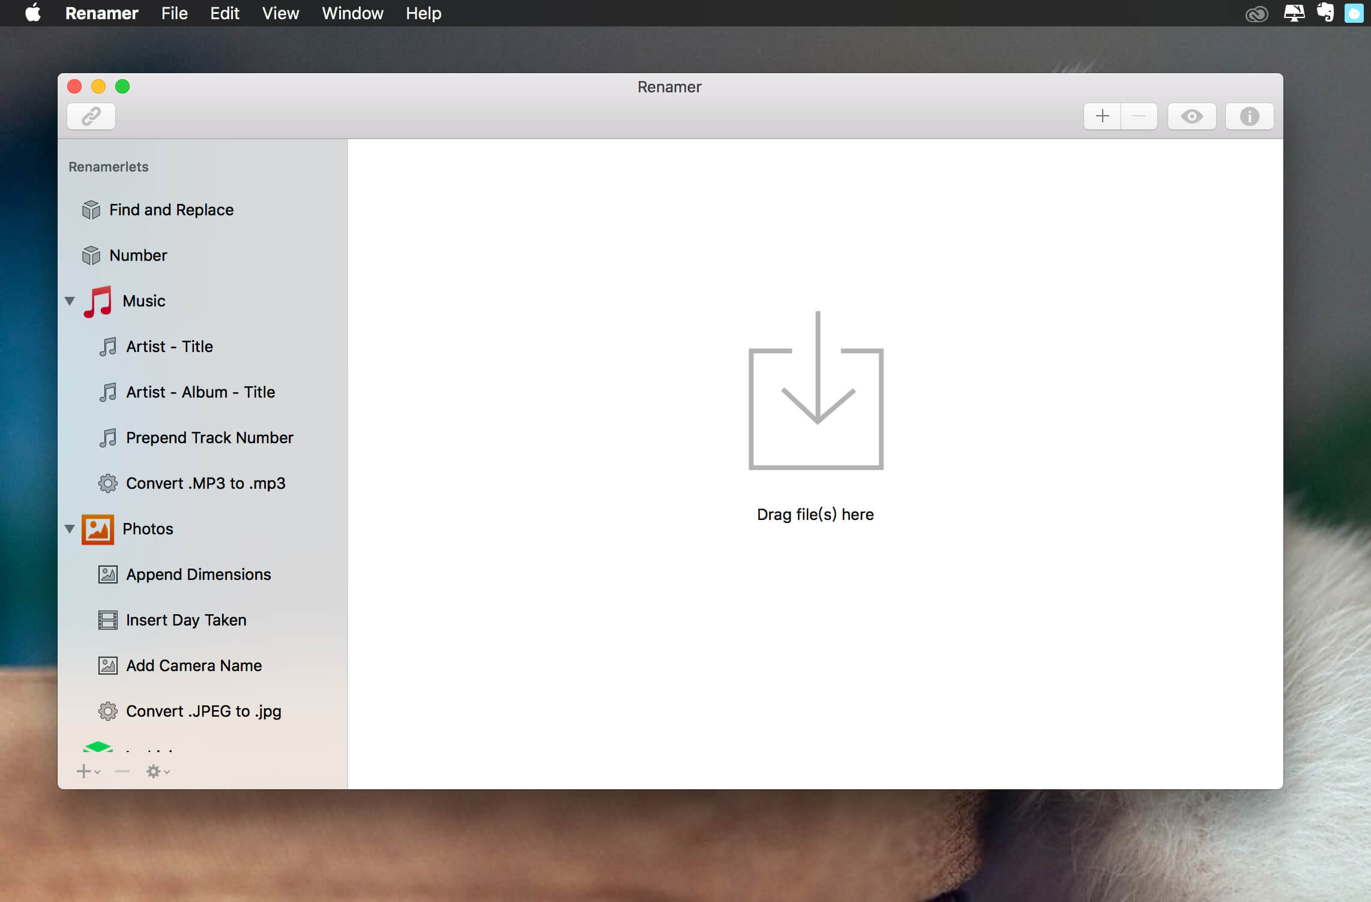The width and height of the screenshot is (1371, 902).
Task: Click the Drag file(s) here text
Action: click(815, 515)
